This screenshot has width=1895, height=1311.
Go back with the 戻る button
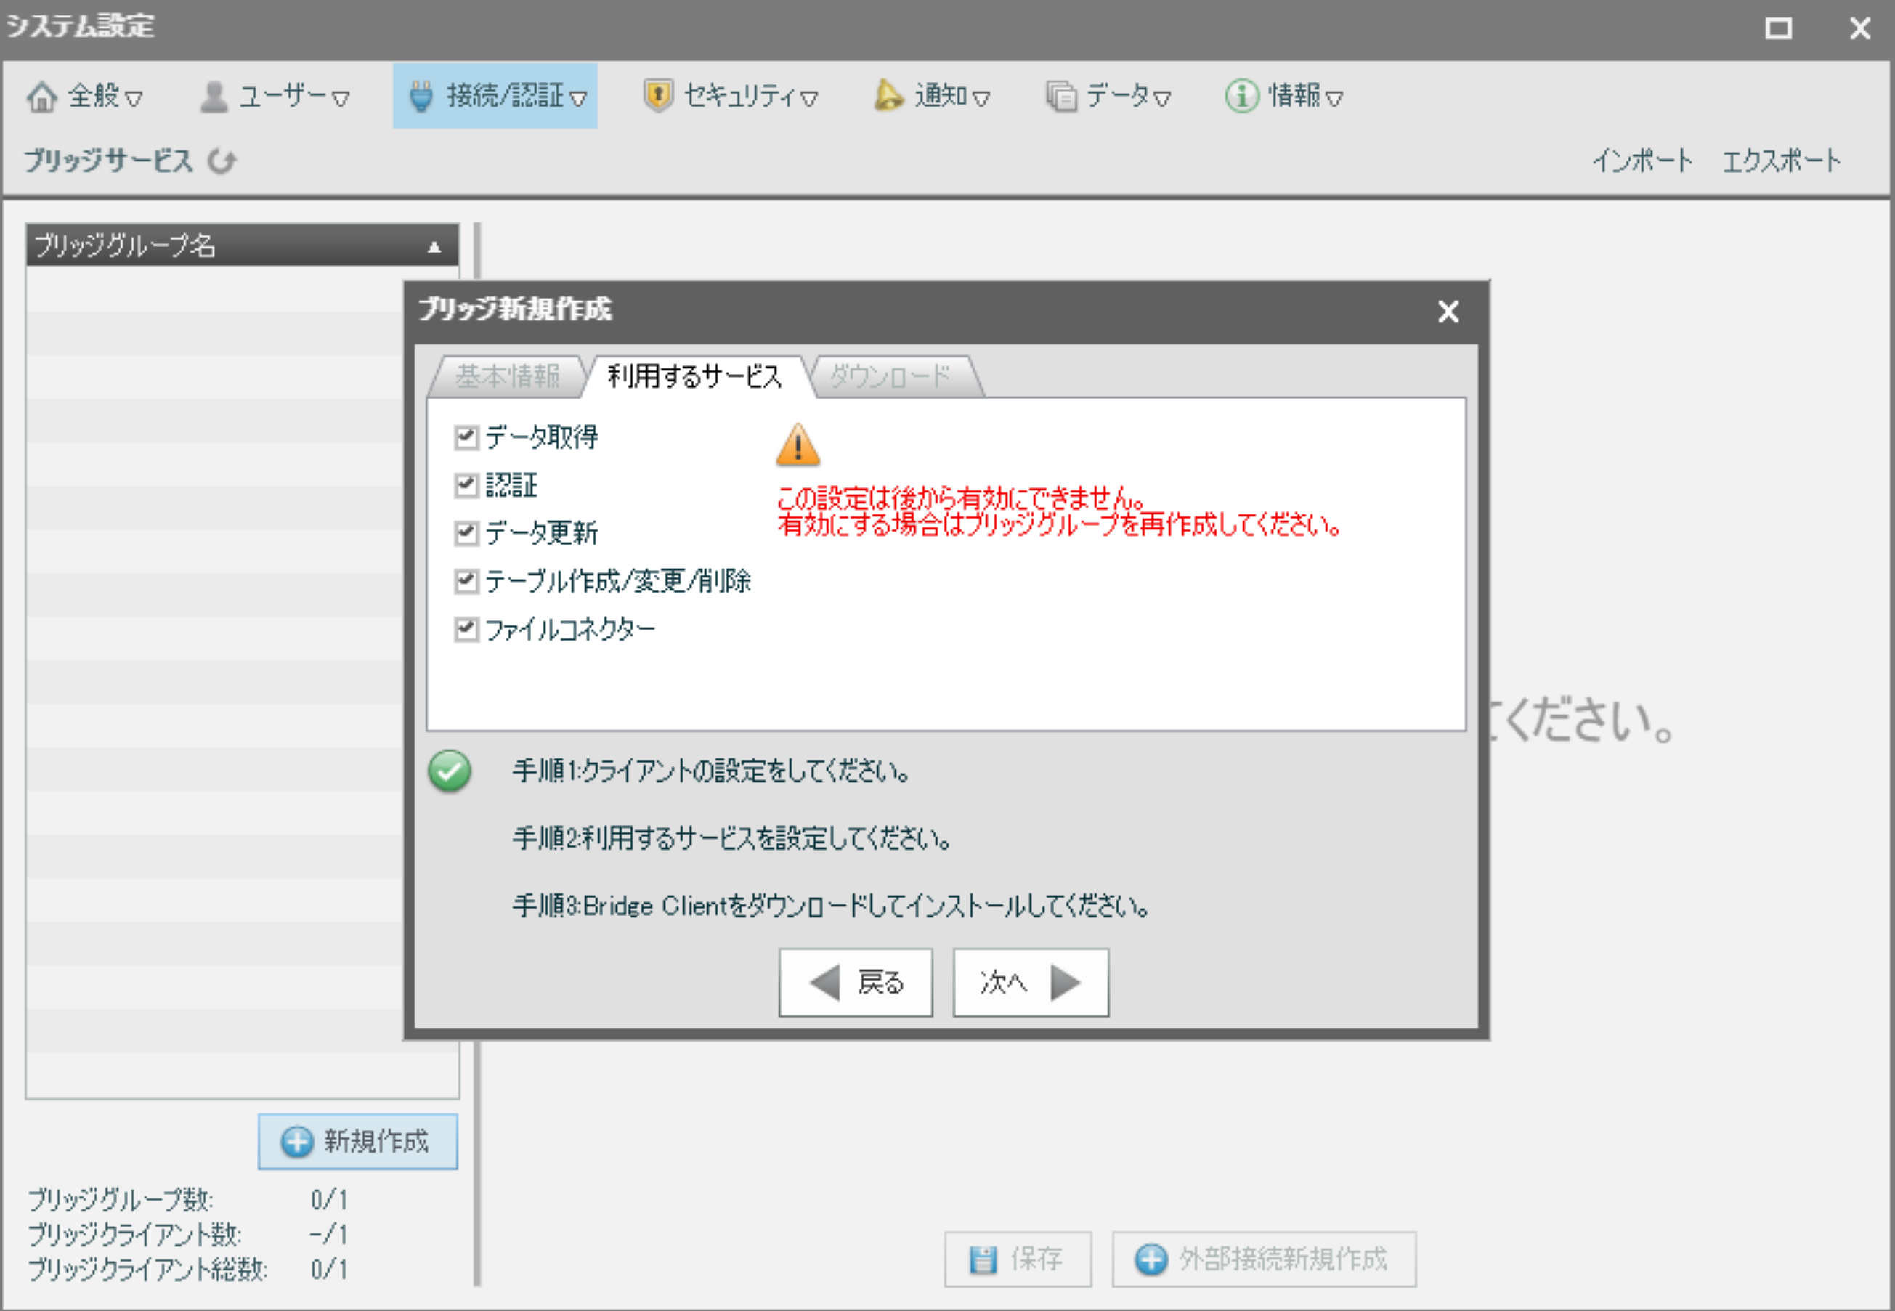pos(855,983)
